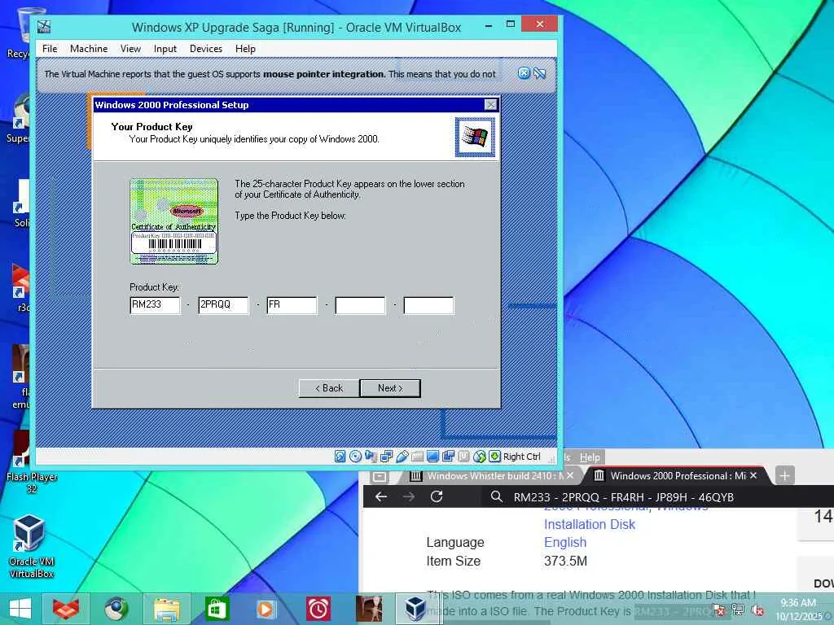This screenshot has height=625, width=834.
Task: Click the search magnifier icon in browser address bar
Action: [x=496, y=496]
